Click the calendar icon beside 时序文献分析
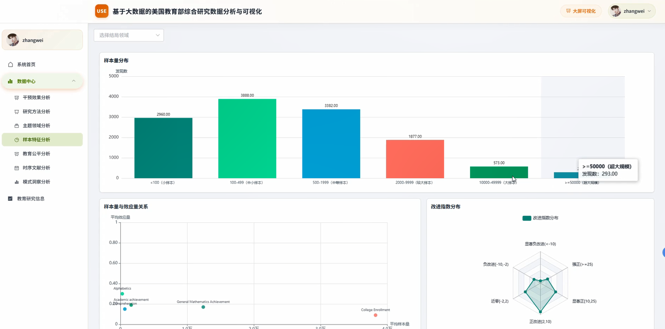 coord(17,168)
